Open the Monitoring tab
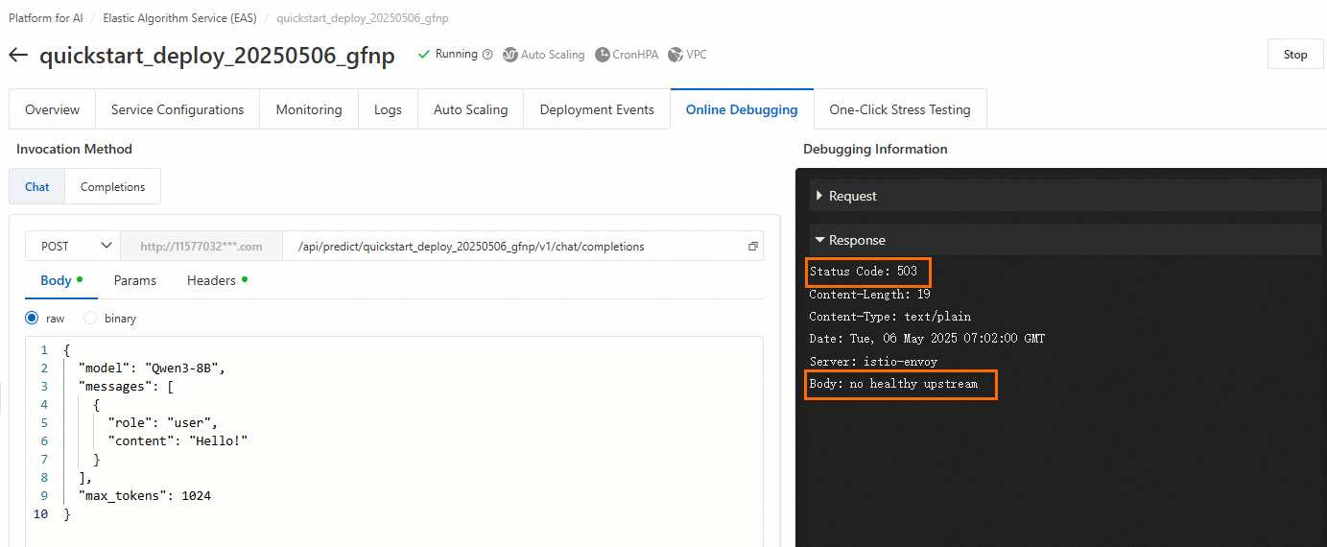Image resolution: width=1327 pixels, height=547 pixels. pyautogui.click(x=309, y=109)
